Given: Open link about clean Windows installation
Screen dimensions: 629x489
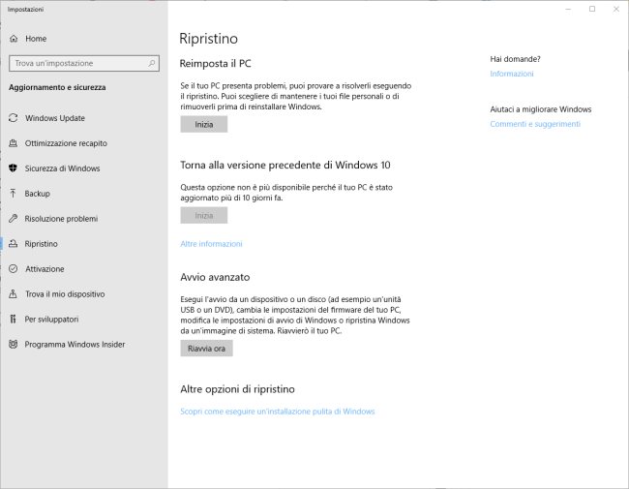Looking at the screenshot, I should click(x=278, y=412).
